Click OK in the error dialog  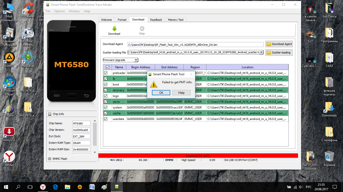tap(161, 93)
